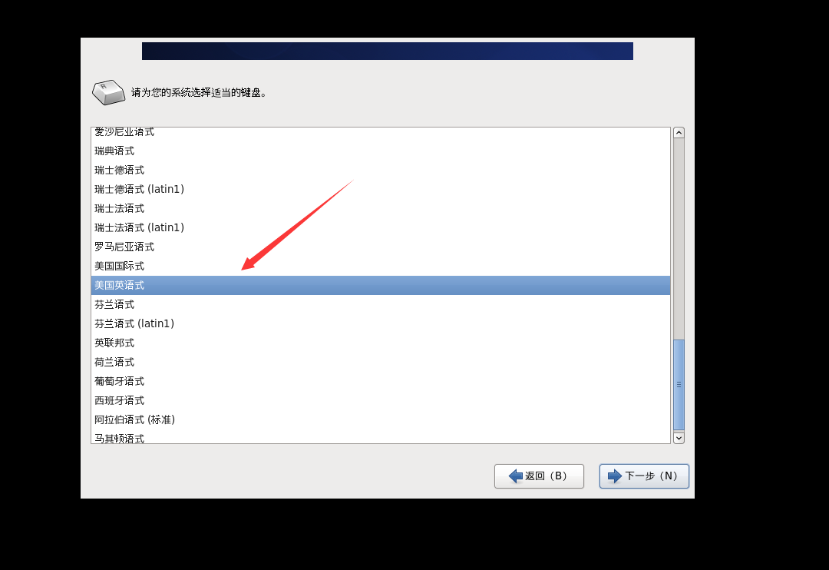Click the scrollbar track above the thumb
Viewport: 829px width, 570px height.
(x=679, y=239)
